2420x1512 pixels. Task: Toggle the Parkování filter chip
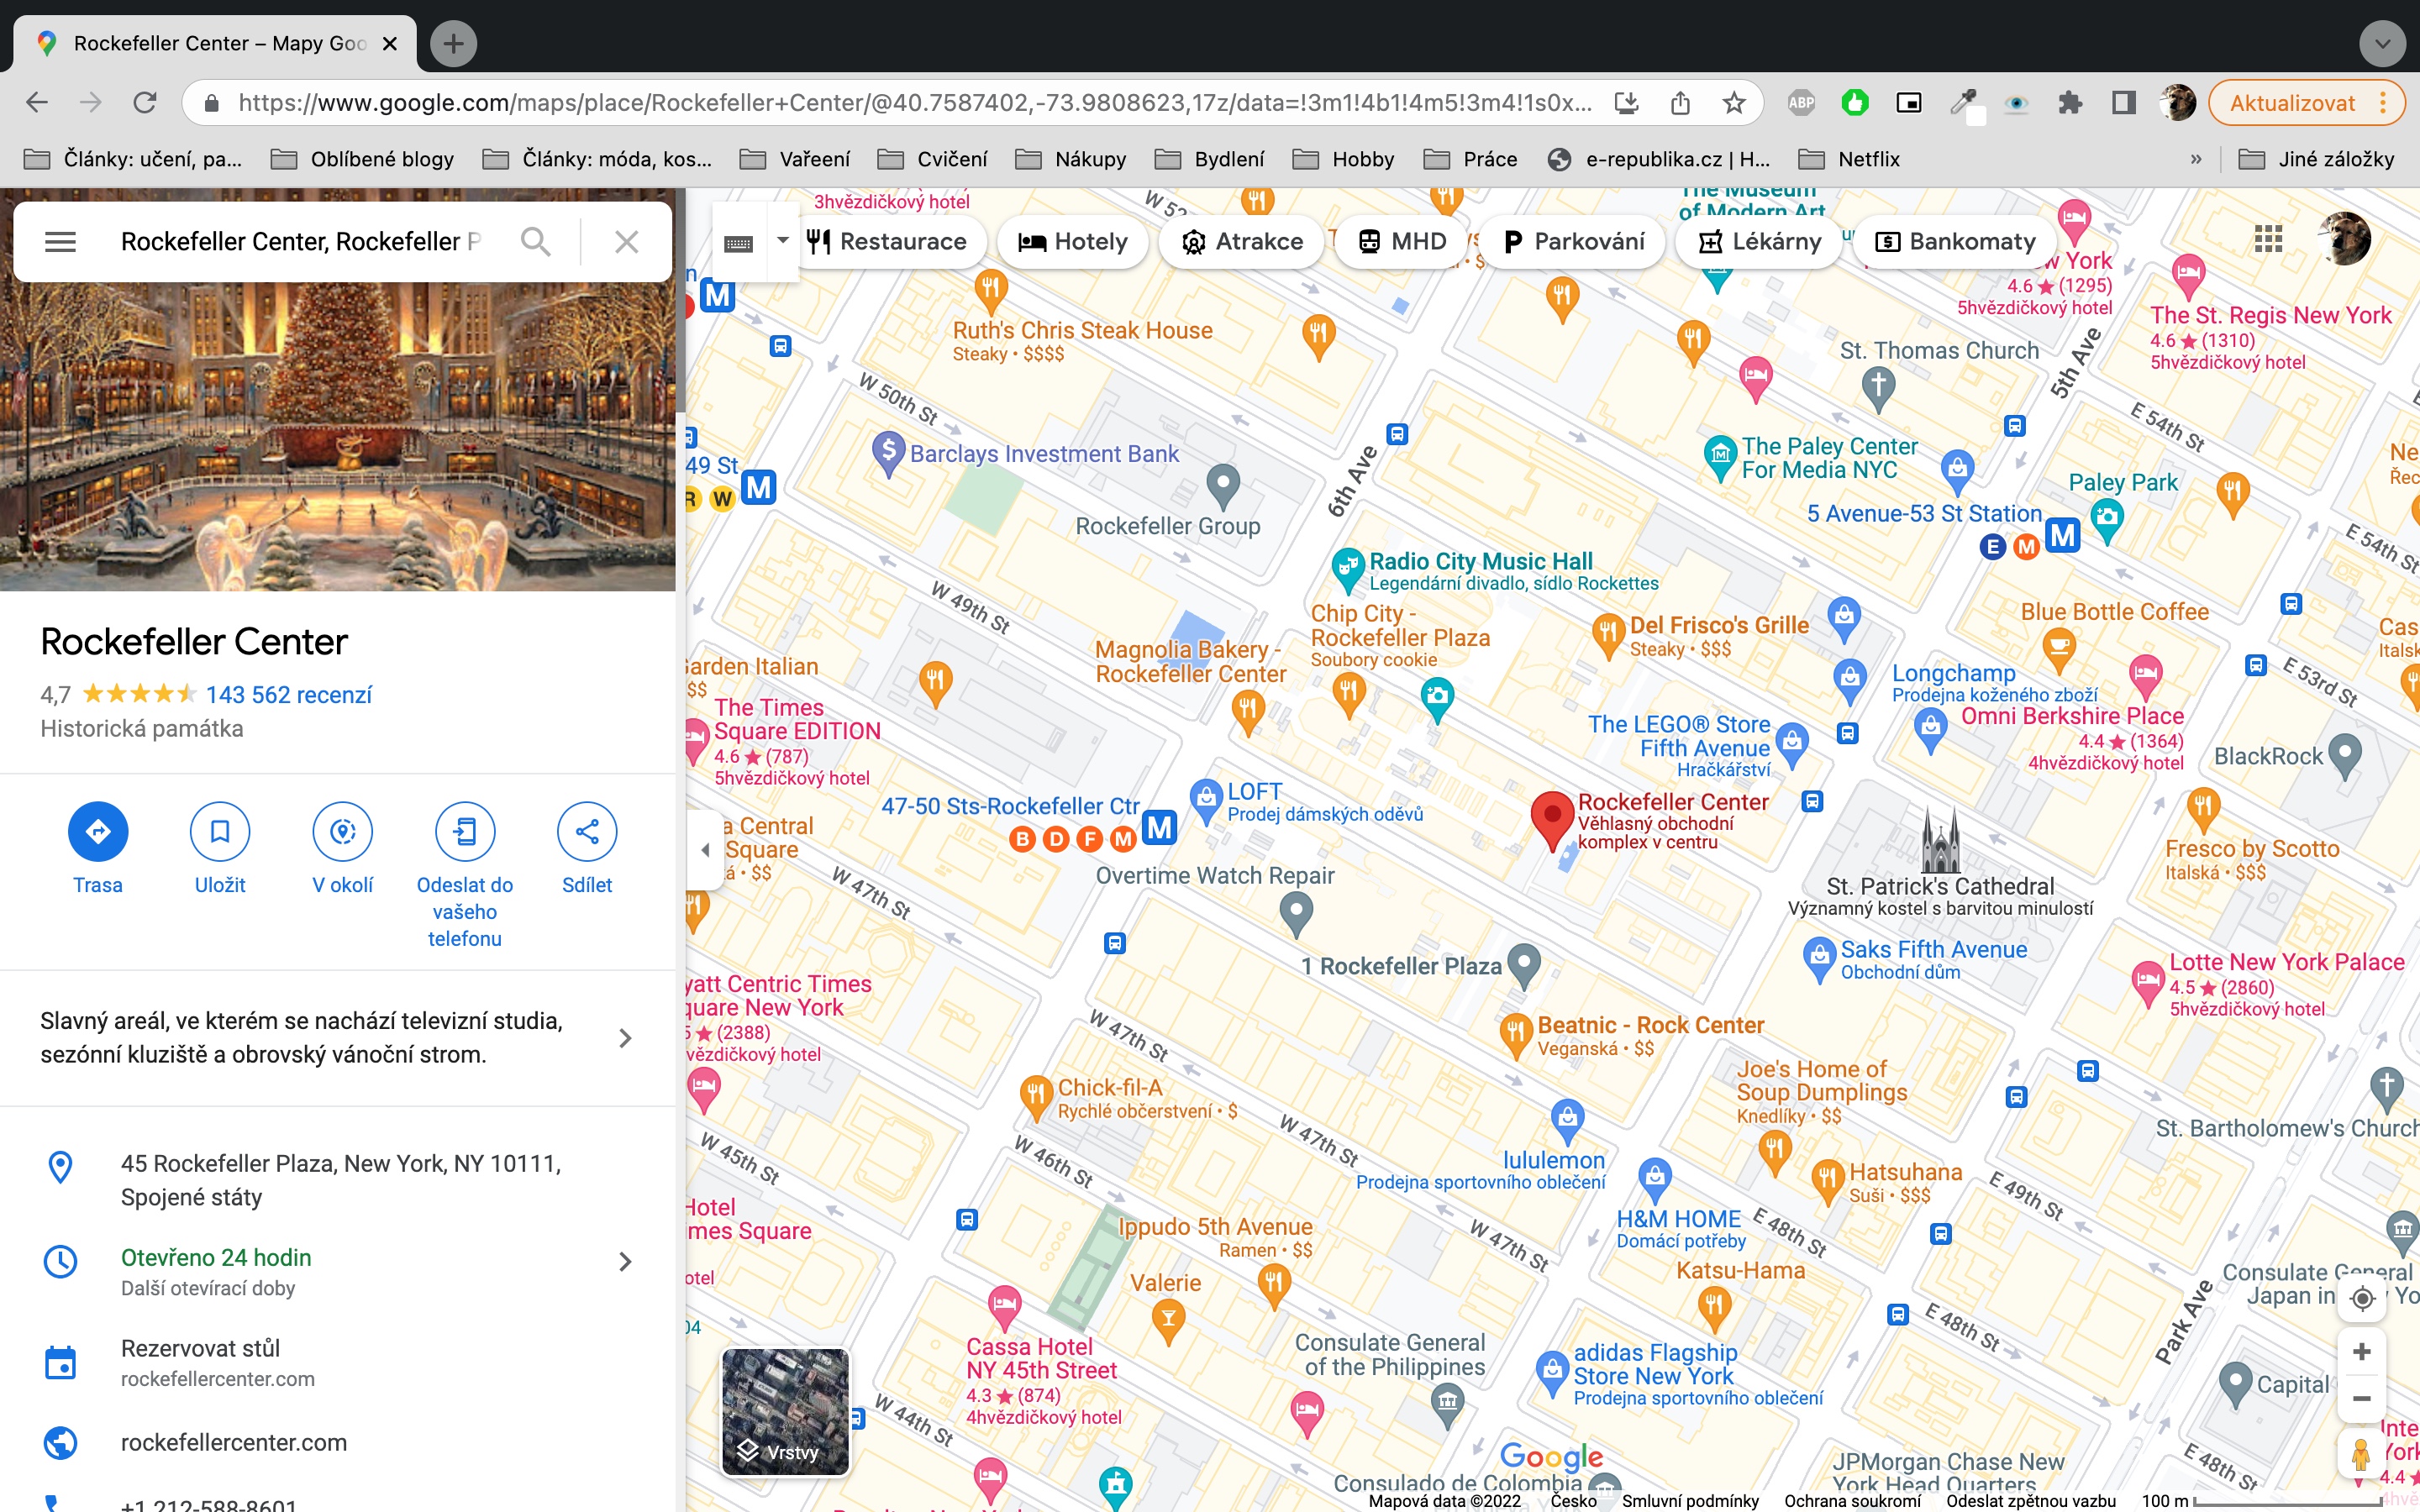pos(1573,241)
